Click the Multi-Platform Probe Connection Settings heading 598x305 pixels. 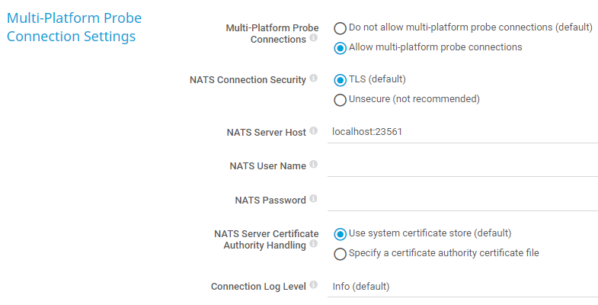point(74,27)
